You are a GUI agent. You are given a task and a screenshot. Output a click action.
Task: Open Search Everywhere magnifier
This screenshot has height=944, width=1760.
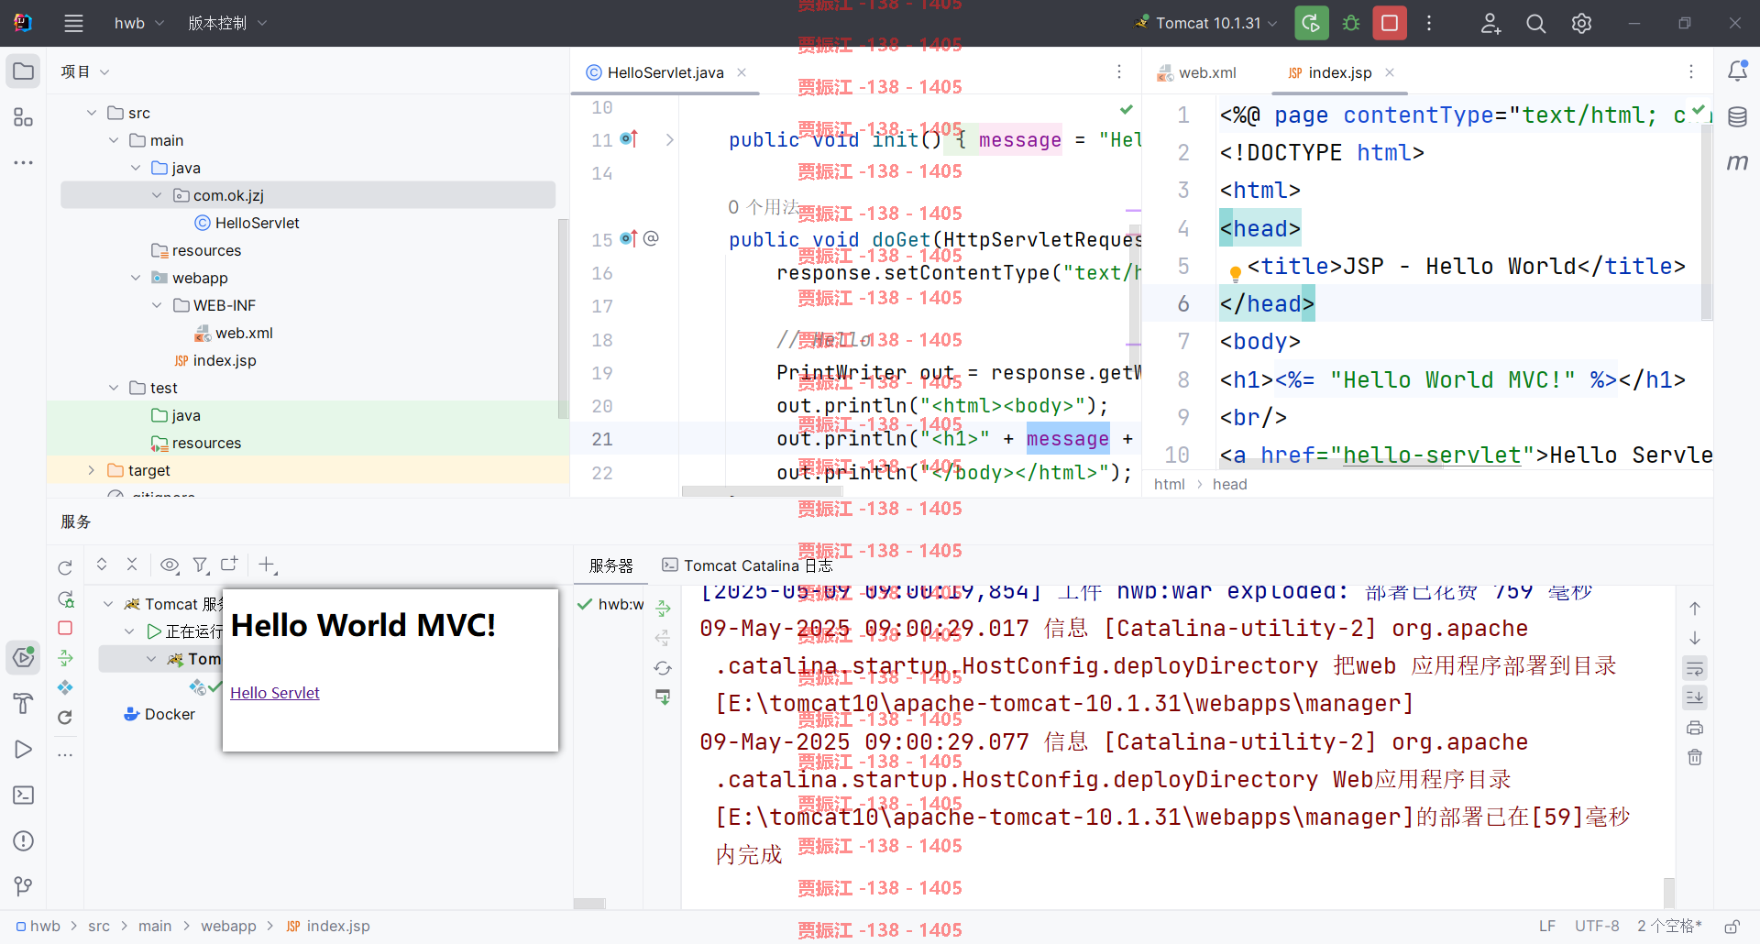click(x=1536, y=24)
